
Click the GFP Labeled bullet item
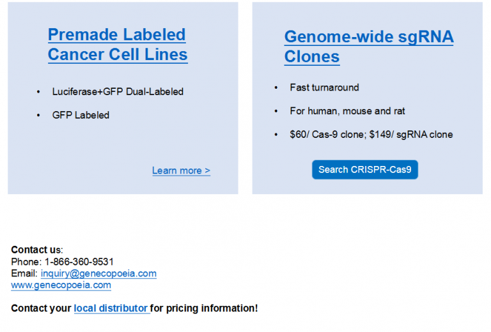coord(81,115)
